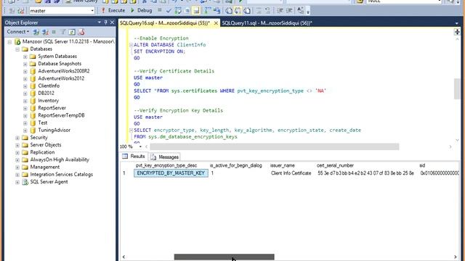The width and height of the screenshot is (465, 261).
Task: Close the Object Explorer panel
Action: click(x=112, y=22)
